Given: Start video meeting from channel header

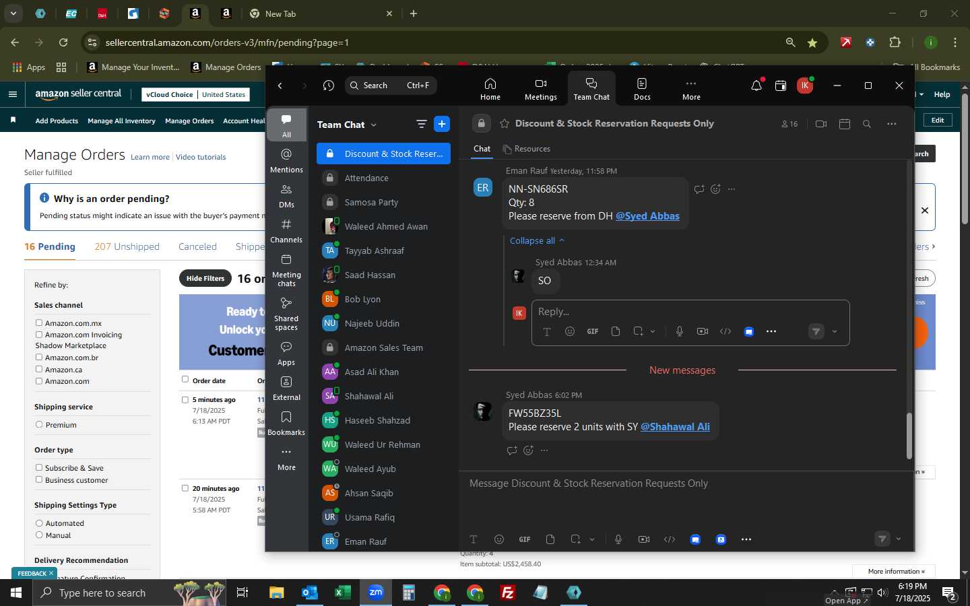Looking at the screenshot, I should pyautogui.click(x=820, y=124).
